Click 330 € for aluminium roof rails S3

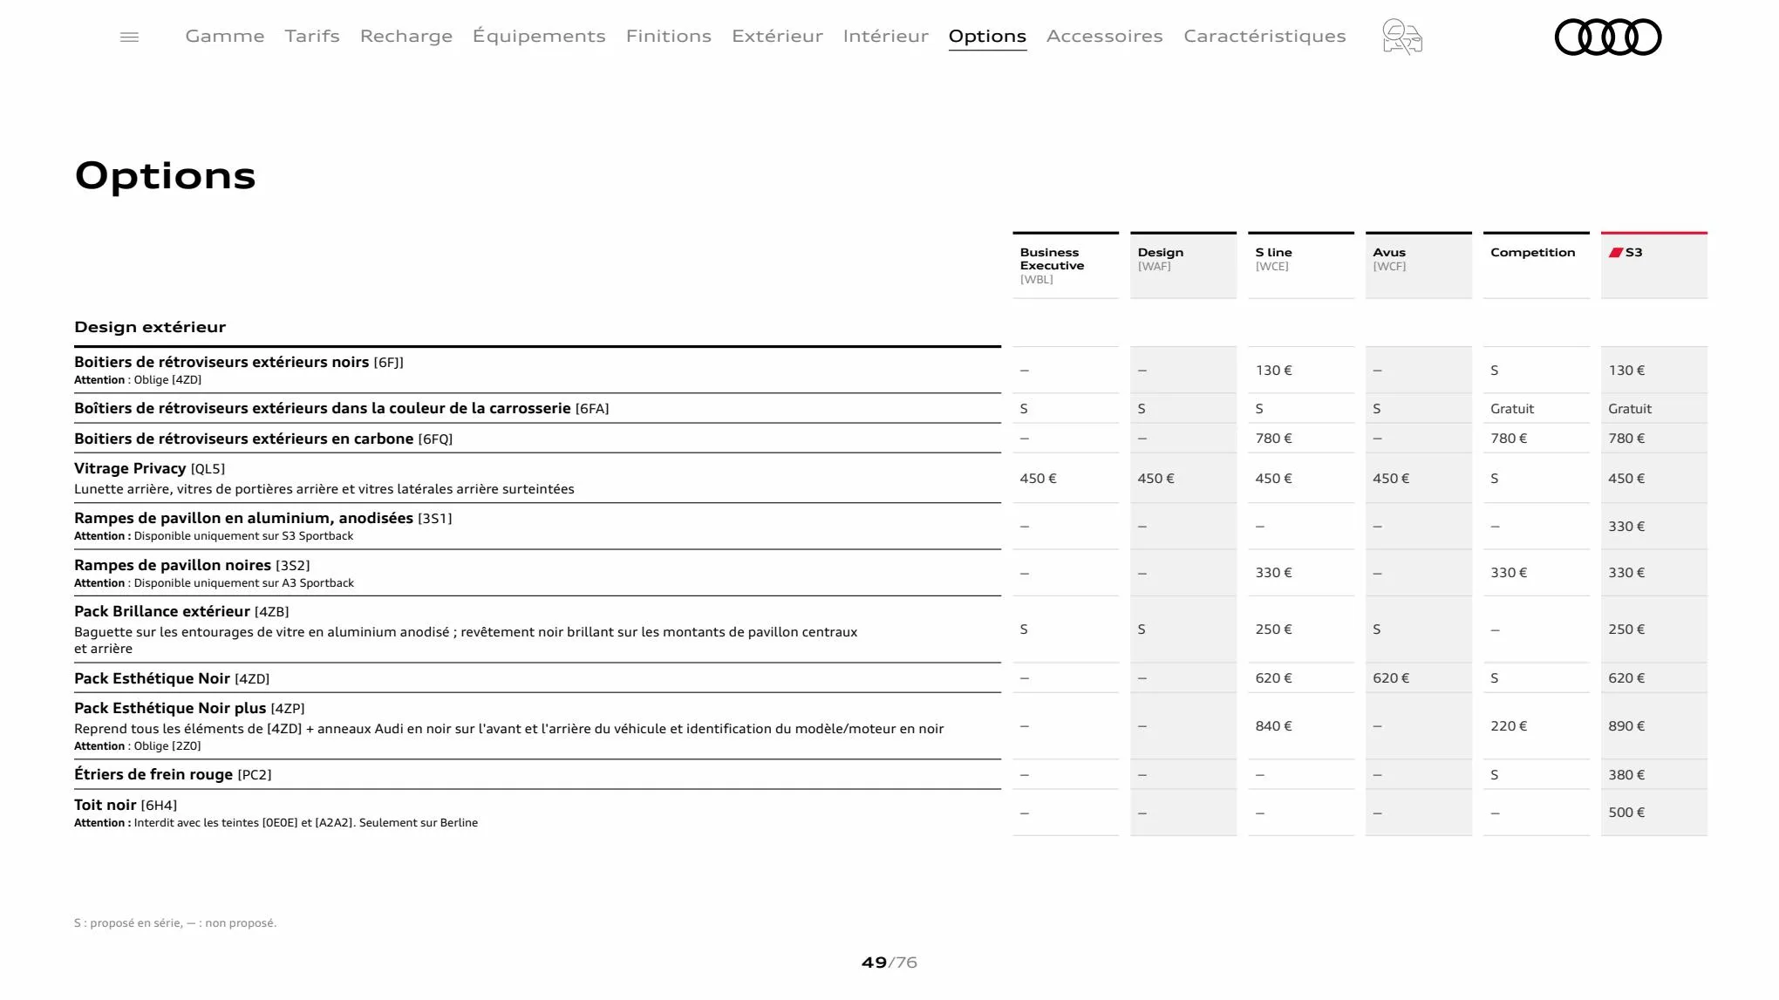1626,527
